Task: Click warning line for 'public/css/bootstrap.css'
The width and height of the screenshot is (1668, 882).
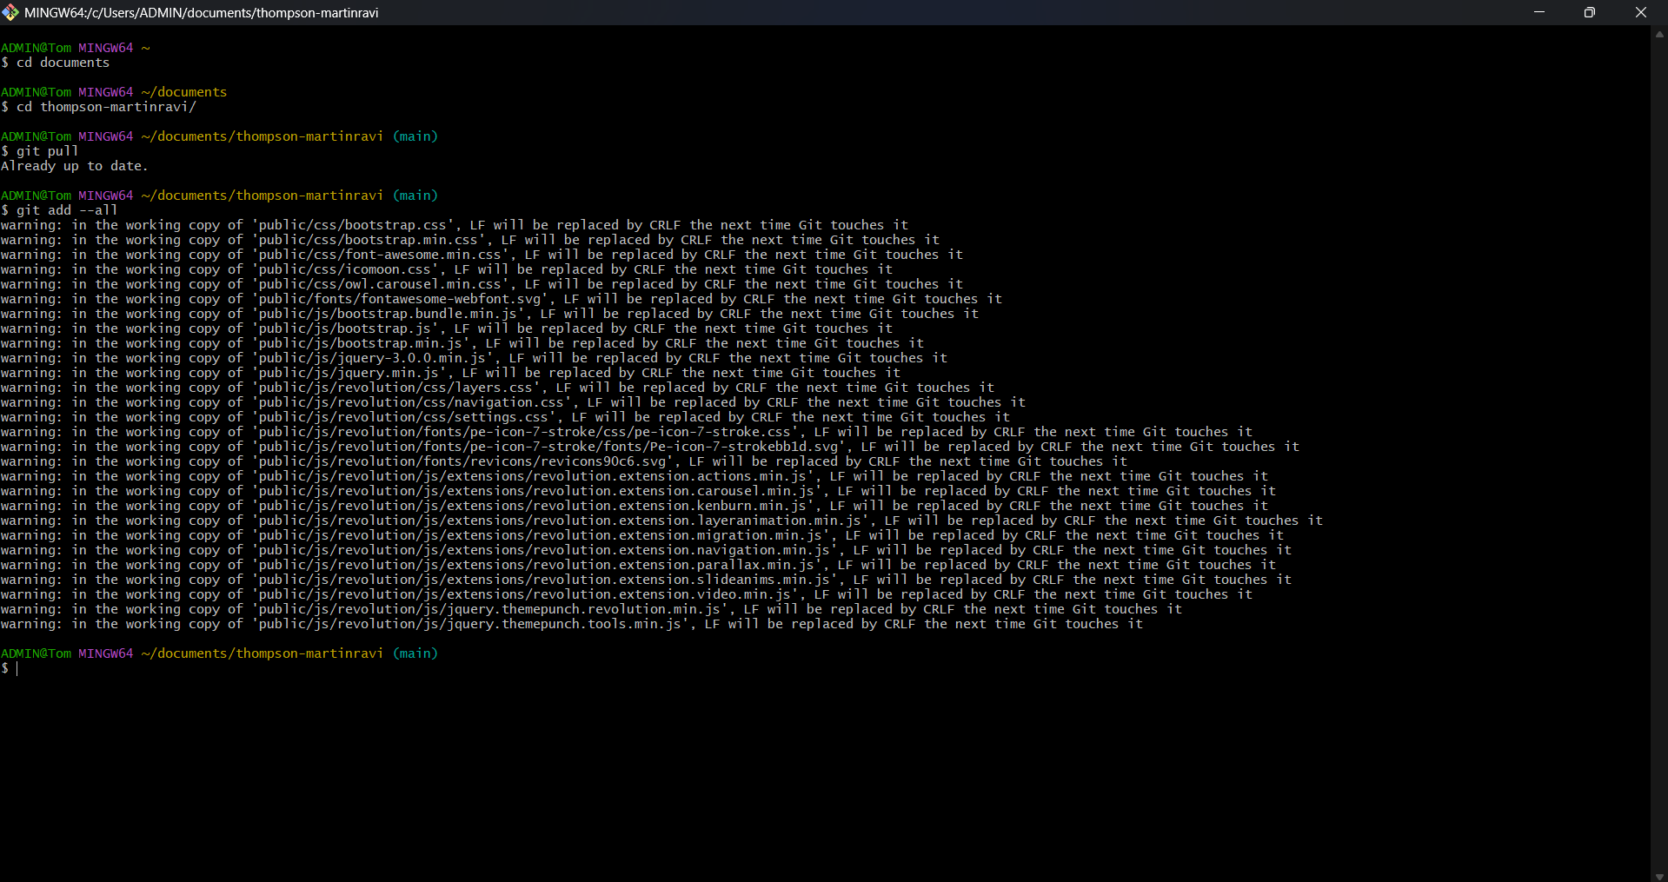Action: 455,225
